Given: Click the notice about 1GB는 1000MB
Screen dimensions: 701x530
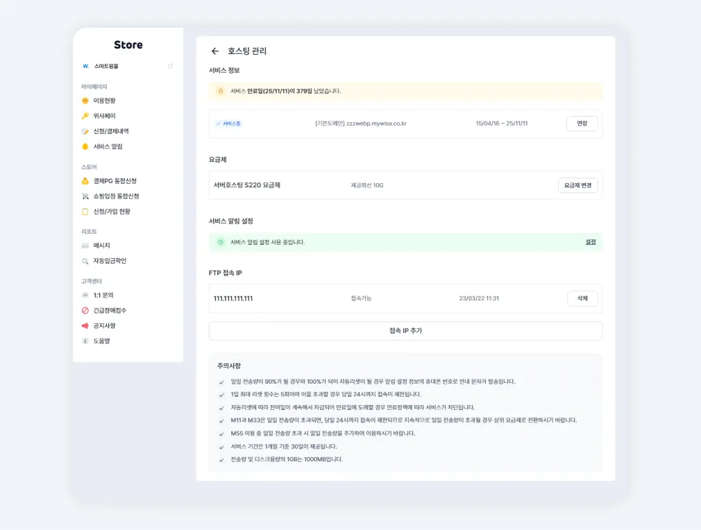Looking at the screenshot, I should coord(287,459).
